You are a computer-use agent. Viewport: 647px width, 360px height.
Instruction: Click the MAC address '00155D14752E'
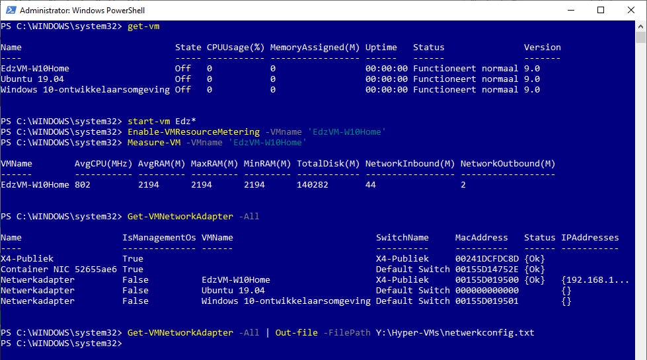click(x=487, y=270)
